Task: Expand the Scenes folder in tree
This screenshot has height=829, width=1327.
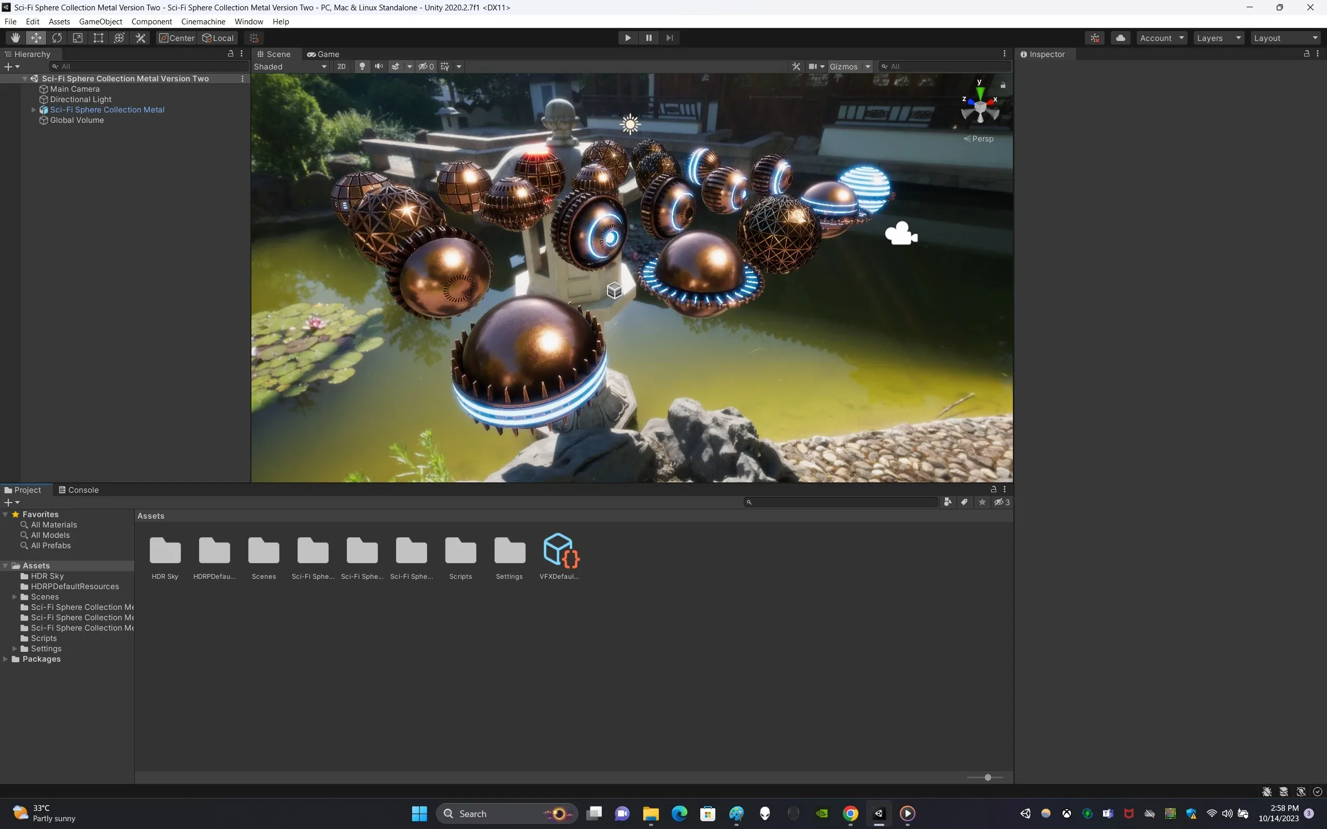Action: [15, 596]
